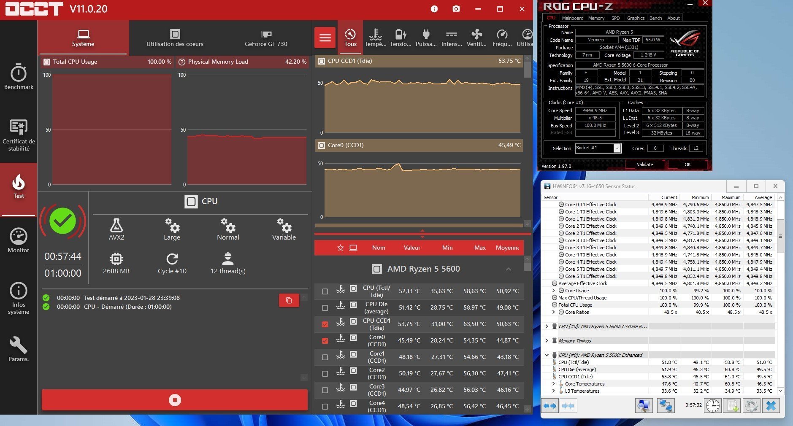Select the Ventil fan sensor filter

[476, 38]
